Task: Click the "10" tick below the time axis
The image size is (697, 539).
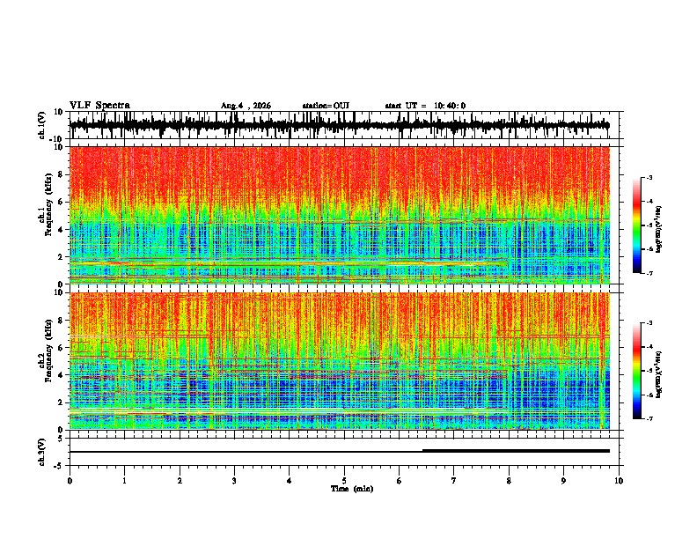Action: click(x=619, y=481)
